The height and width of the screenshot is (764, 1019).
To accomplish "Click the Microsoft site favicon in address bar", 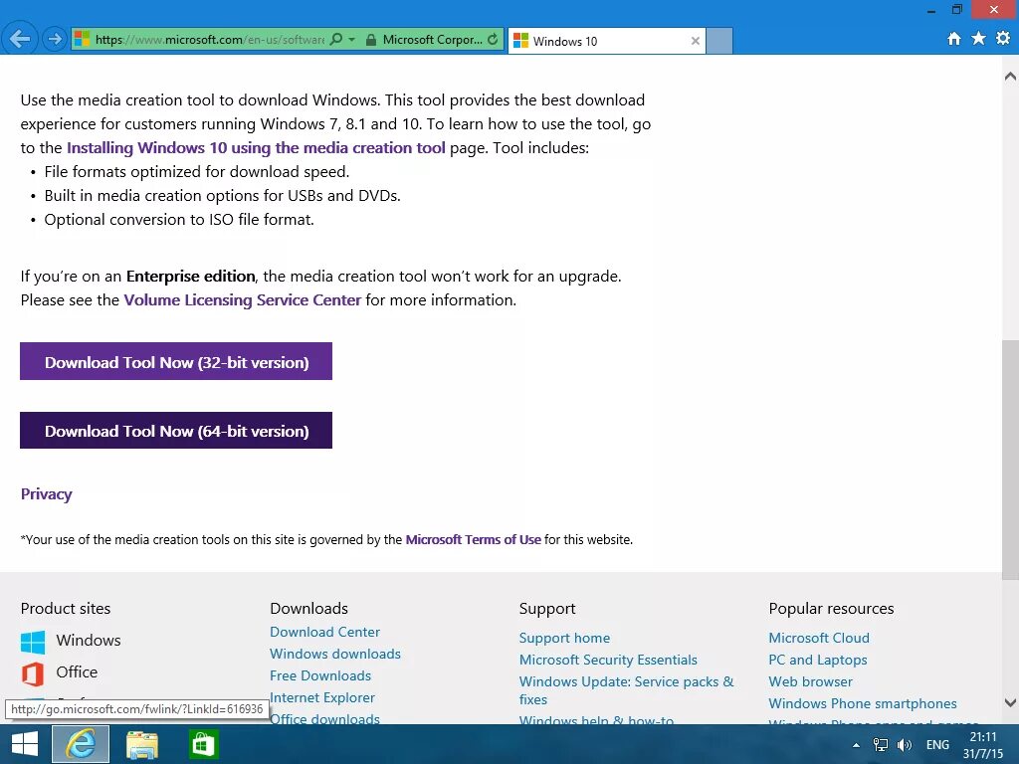I will click(x=82, y=39).
